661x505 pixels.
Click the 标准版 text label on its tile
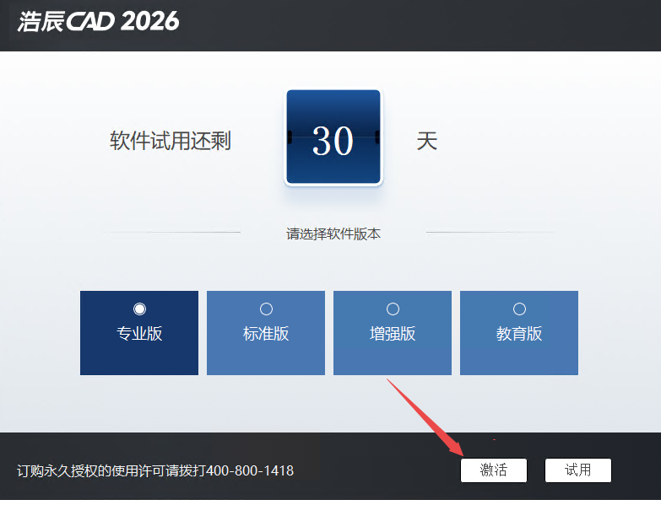point(266,334)
